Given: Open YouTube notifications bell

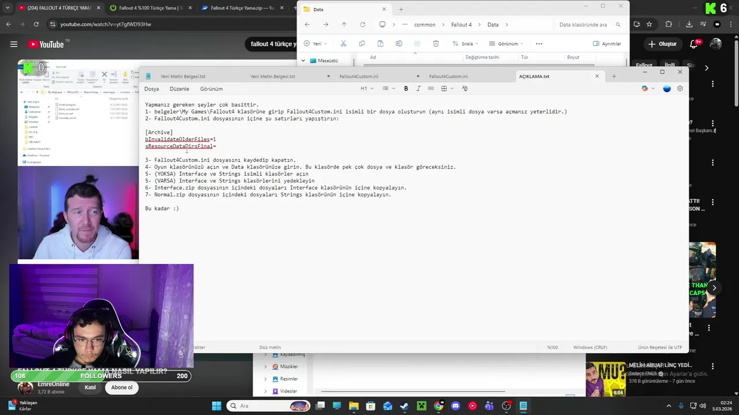Looking at the screenshot, I should click(x=695, y=44).
